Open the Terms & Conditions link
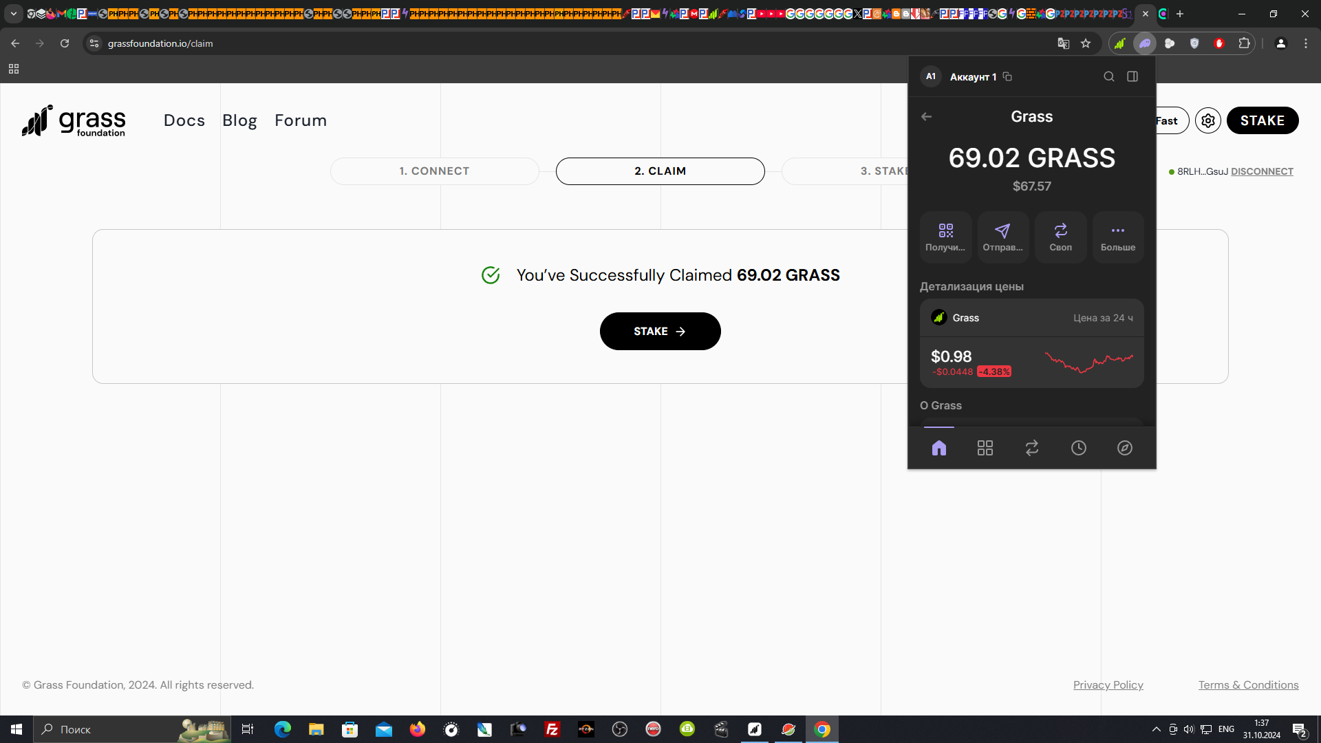This screenshot has height=743, width=1321. [1248, 685]
